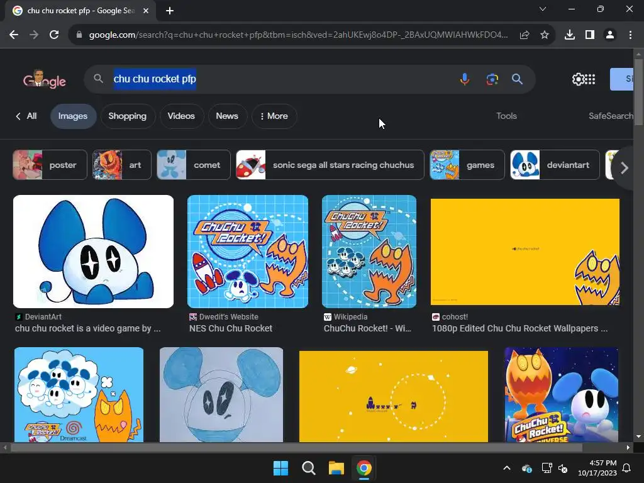Image resolution: width=644 pixels, height=483 pixels.
Task: Open the DeviantArt source link
Action: 38,317
